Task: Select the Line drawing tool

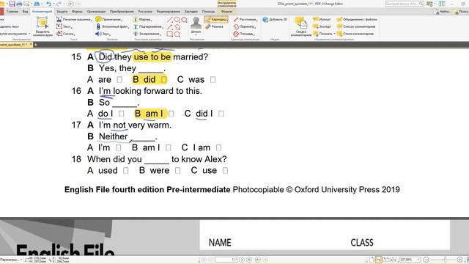Action: [x=170, y=20]
